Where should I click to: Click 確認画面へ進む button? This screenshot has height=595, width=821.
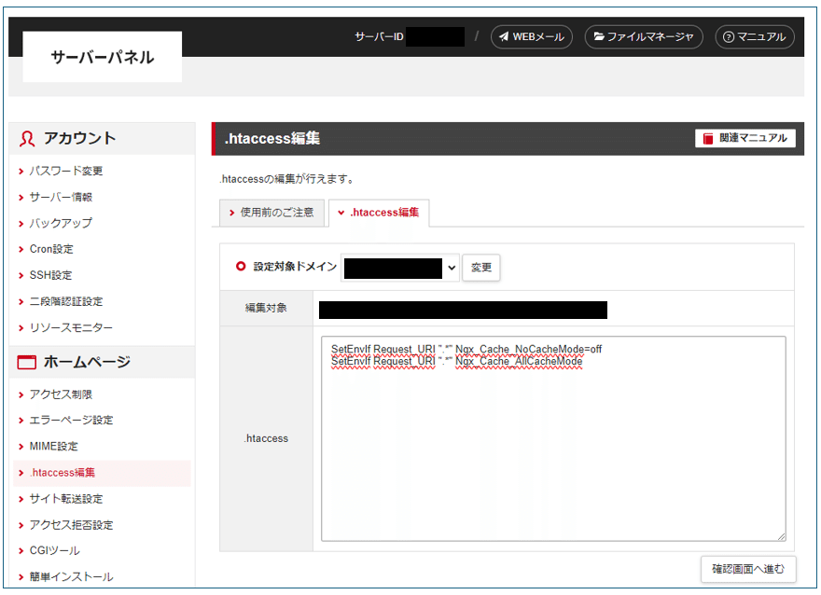[x=748, y=569]
